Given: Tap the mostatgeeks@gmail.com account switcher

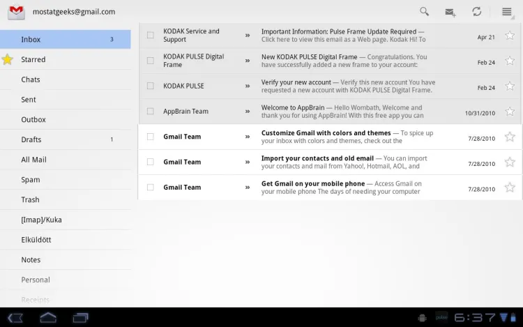Looking at the screenshot, I should point(73,12).
